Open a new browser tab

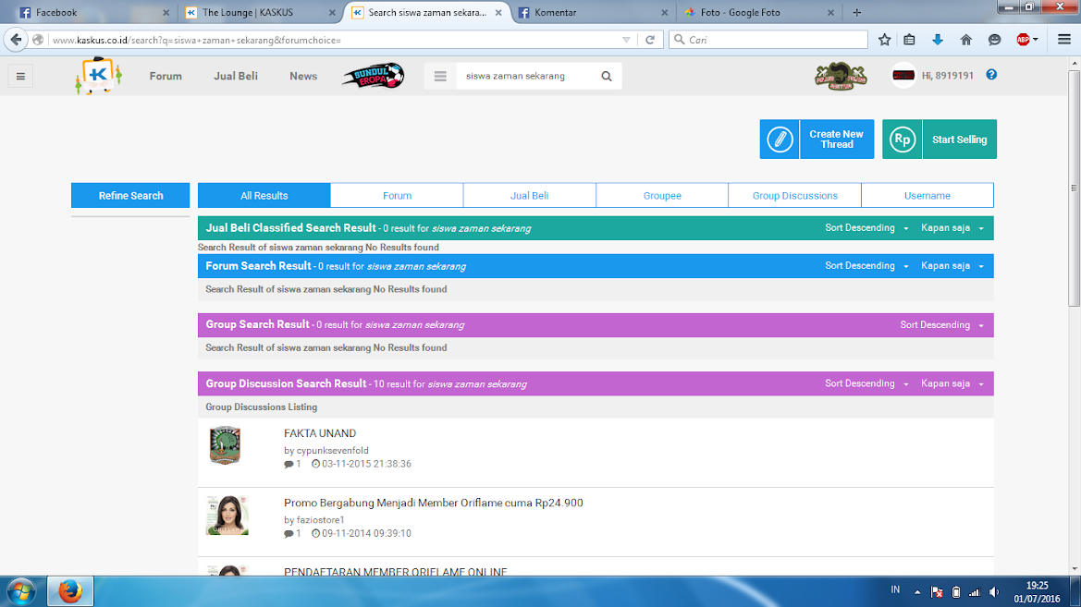click(x=857, y=12)
